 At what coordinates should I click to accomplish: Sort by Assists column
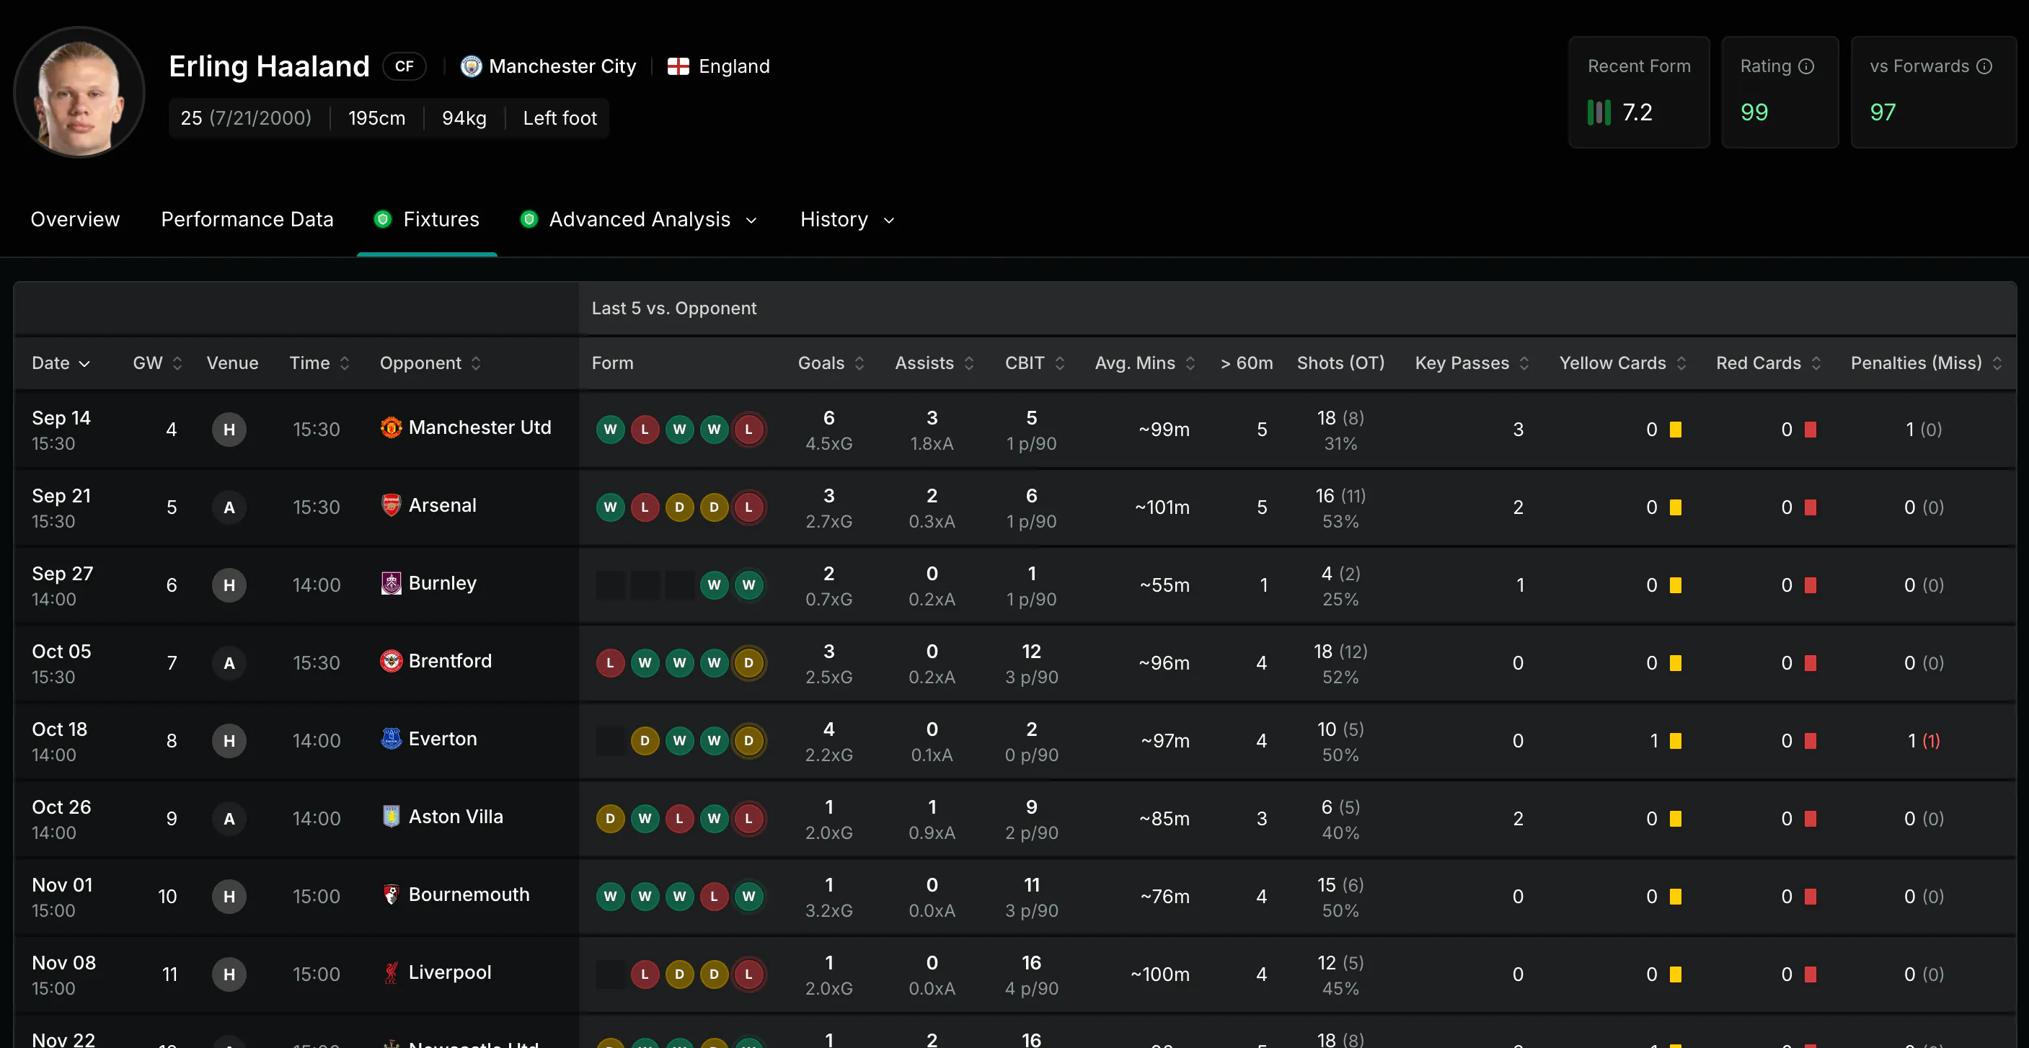pyautogui.click(x=934, y=363)
